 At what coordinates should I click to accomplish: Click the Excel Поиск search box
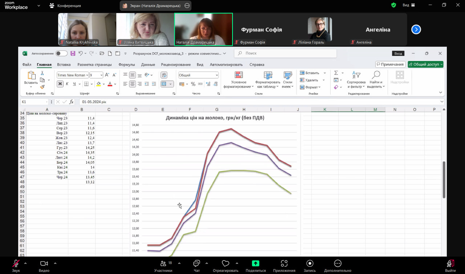point(285,53)
